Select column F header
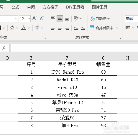This screenshot has height=137, width=138. click(68, 58)
